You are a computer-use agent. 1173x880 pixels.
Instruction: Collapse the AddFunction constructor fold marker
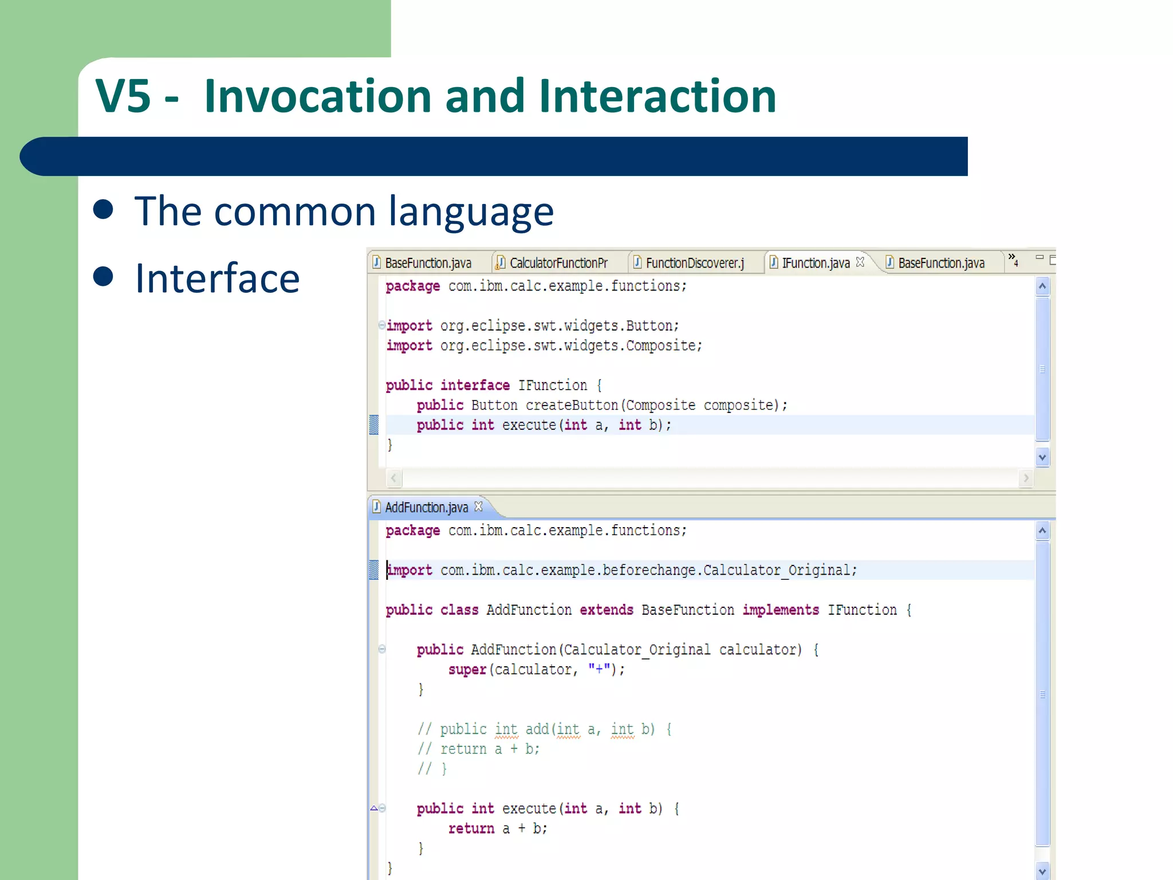(382, 649)
